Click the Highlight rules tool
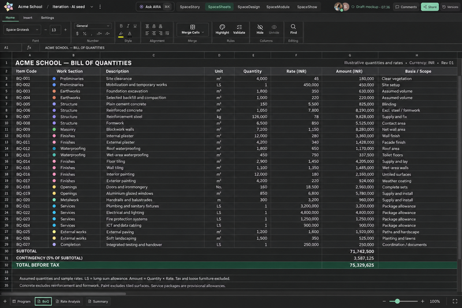 pyautogui.click(x=222, y=29)
